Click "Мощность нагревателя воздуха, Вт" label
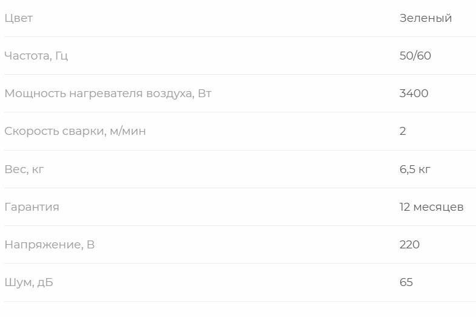The image size is (476, 317). (x=107, y=94)
